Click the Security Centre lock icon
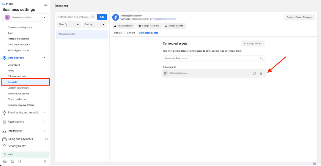 (x=4, y=146)
